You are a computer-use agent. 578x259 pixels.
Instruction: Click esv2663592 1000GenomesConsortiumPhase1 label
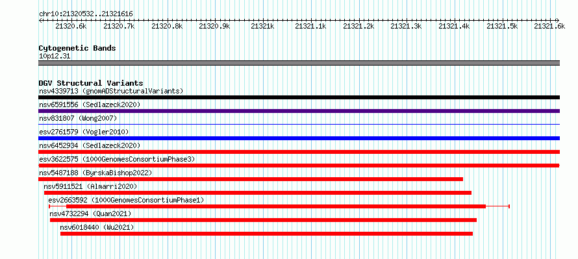[x=126, y=200]
